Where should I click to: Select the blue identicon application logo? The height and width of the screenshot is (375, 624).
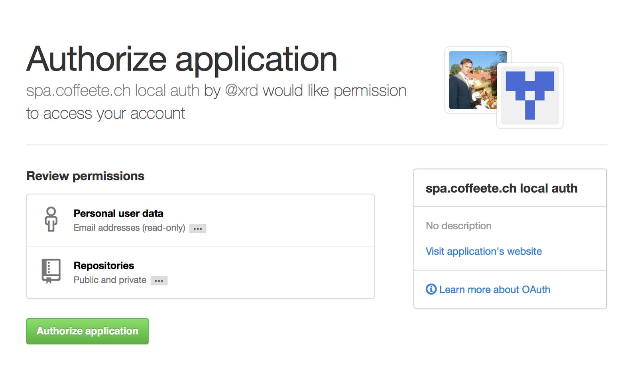pyautogui.click(x=530, y=96)
